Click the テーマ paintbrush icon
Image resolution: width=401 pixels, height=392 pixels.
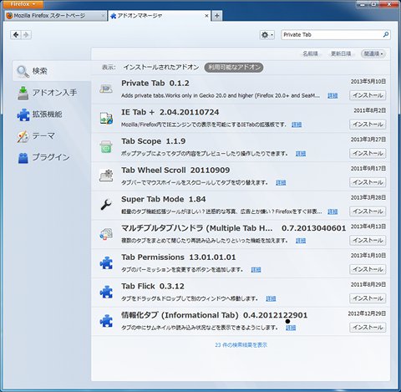[x=23, y=136]
